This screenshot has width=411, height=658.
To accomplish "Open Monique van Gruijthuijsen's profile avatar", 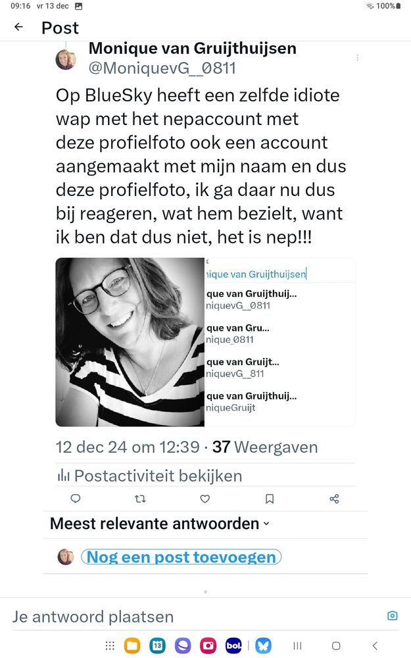I will point(66,59).
